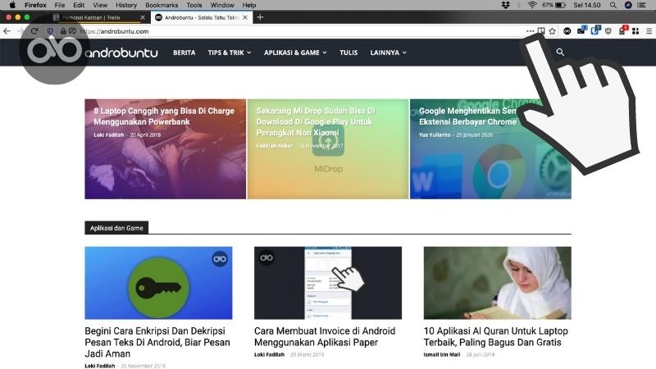The image size is (656, 369).
Task: Open the container extension with blue badge
Action: 581,30
